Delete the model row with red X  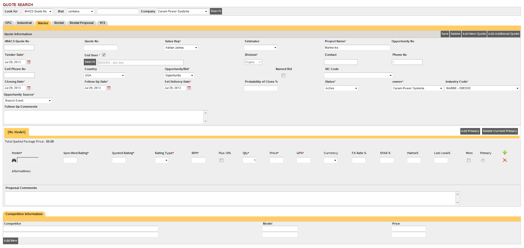pyautogui.click(x=505, y=160)
